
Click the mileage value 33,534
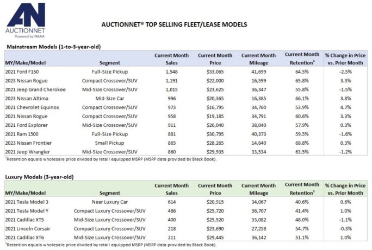point(258,152)
